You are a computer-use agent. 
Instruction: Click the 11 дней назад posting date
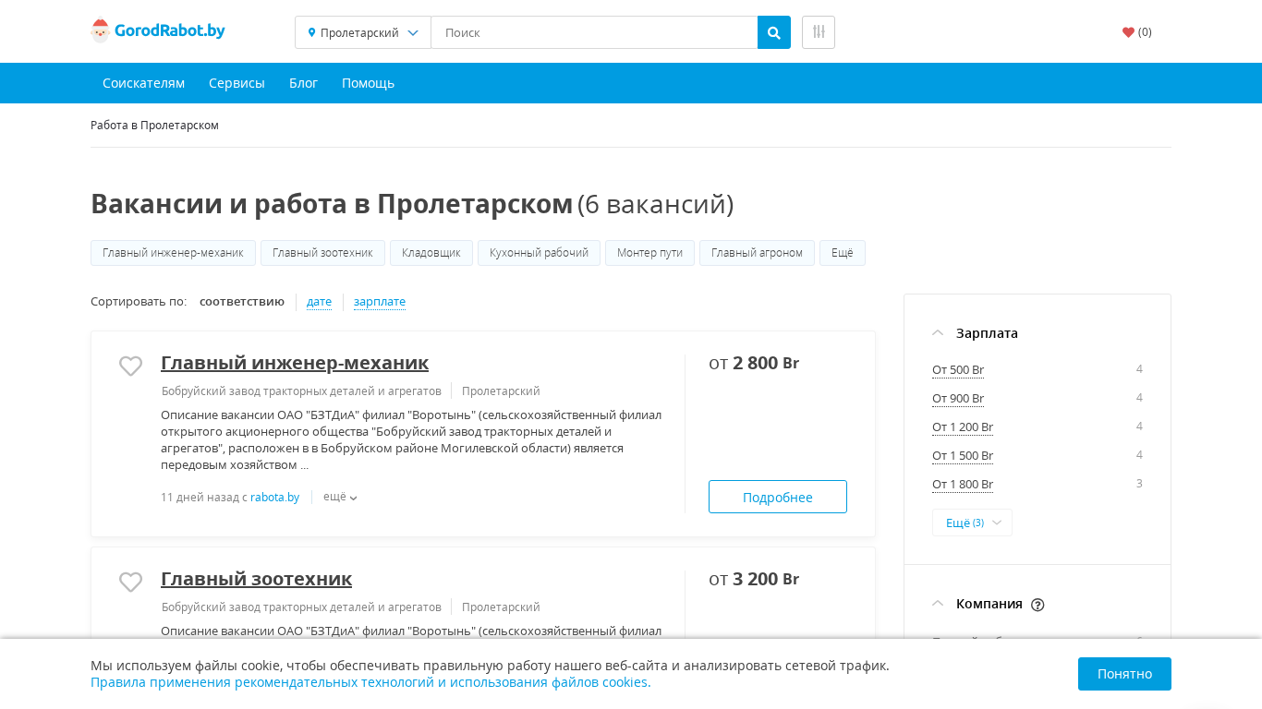[x=200, y=498]
